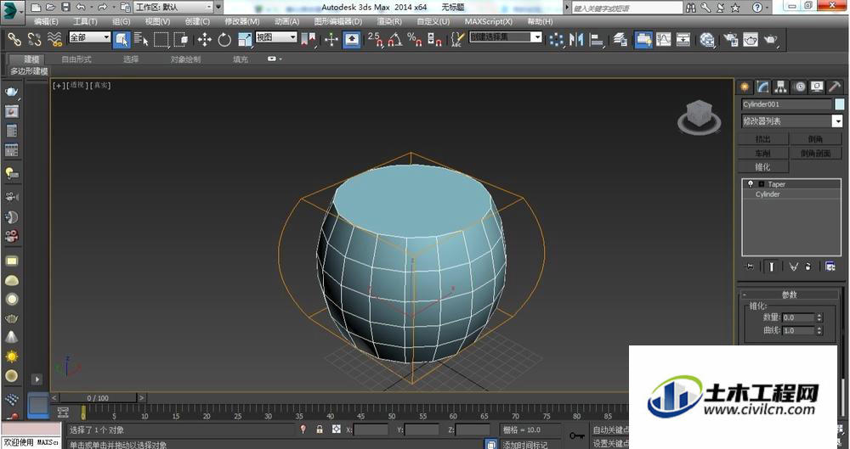Open the MAXScript(X) menu
850x449 pixels.
pos(489,22)
